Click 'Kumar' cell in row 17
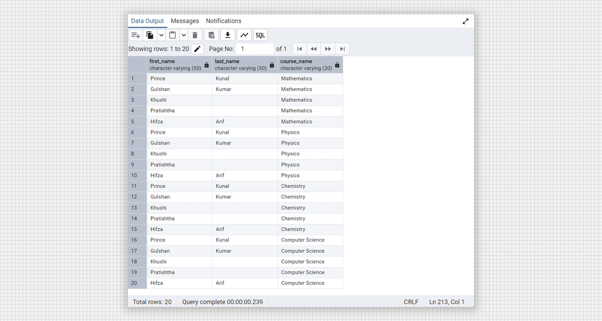Viewport: 602px width, 321px height. coord(245,251)
